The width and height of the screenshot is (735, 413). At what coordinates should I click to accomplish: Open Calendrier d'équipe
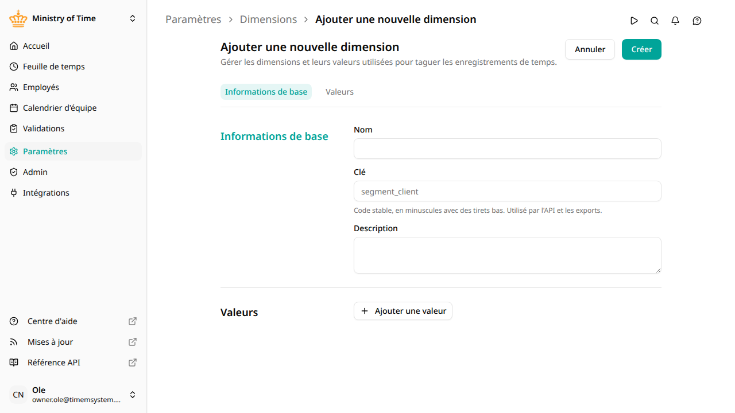73,108
